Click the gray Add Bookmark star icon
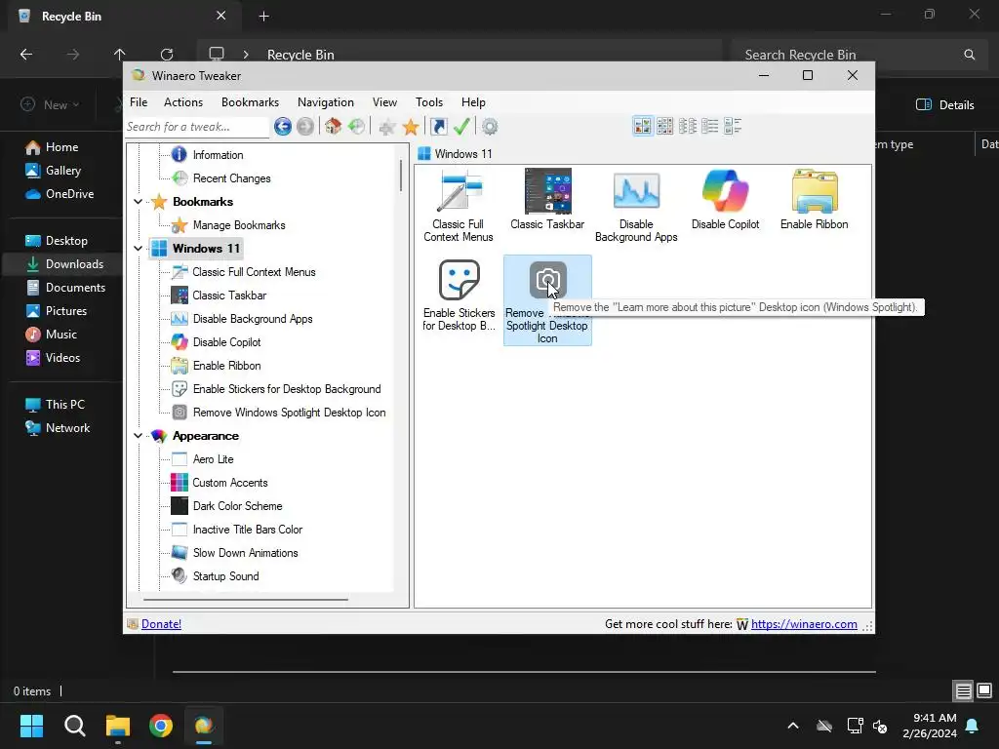This screenshot has height=749, width=999. pyautogui.click(x=386, y=127)
